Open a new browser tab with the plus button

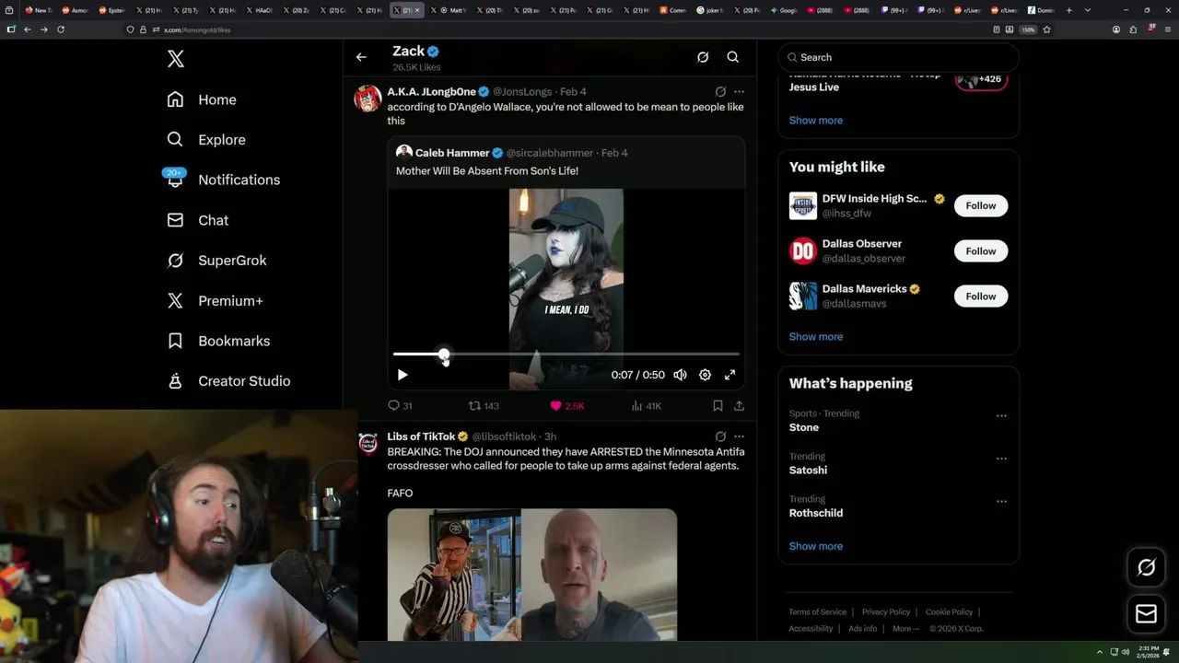pyautogui.click(x=1069, y=10)
